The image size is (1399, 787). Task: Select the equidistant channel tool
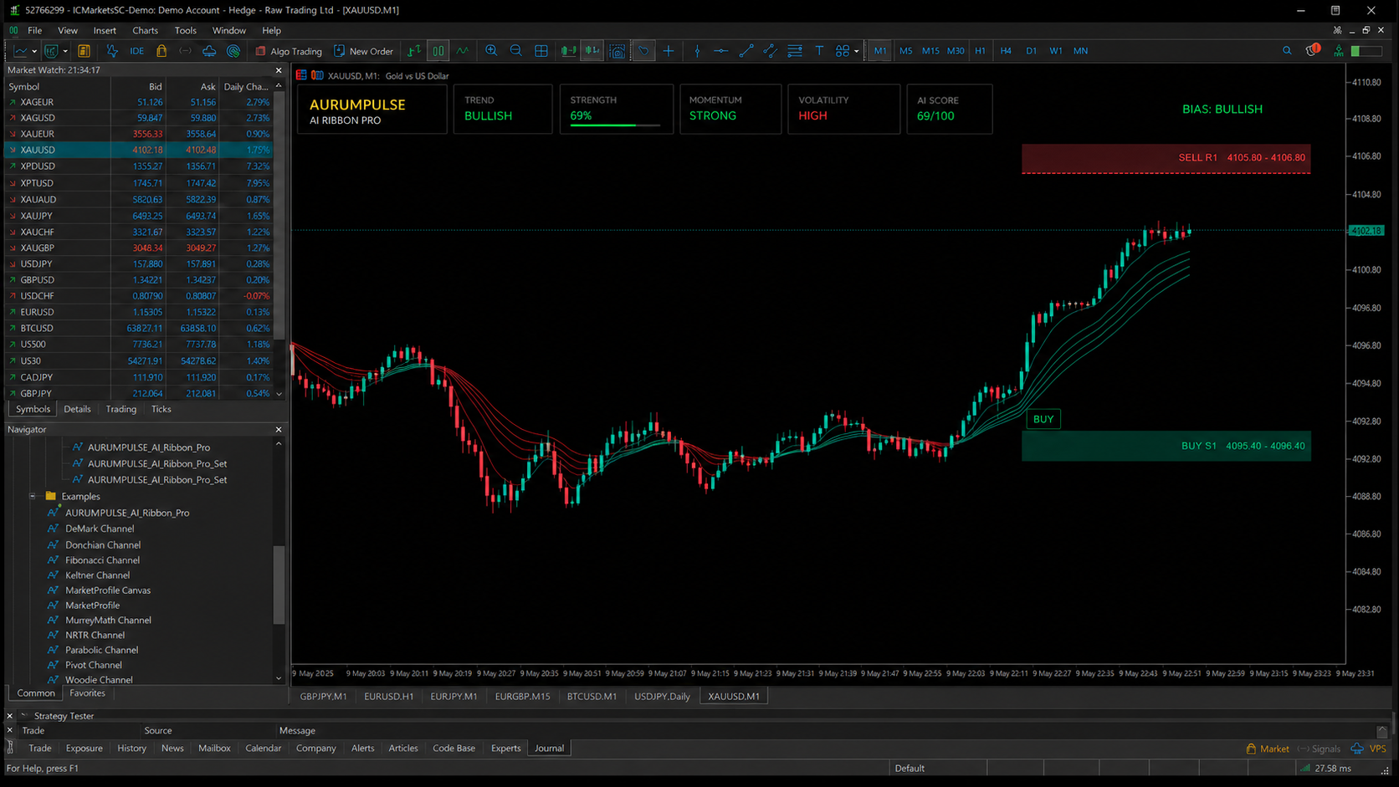coord(770,51)
